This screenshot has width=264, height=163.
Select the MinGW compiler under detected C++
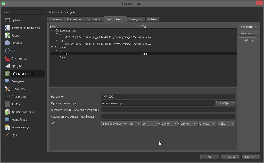point(103,44)
